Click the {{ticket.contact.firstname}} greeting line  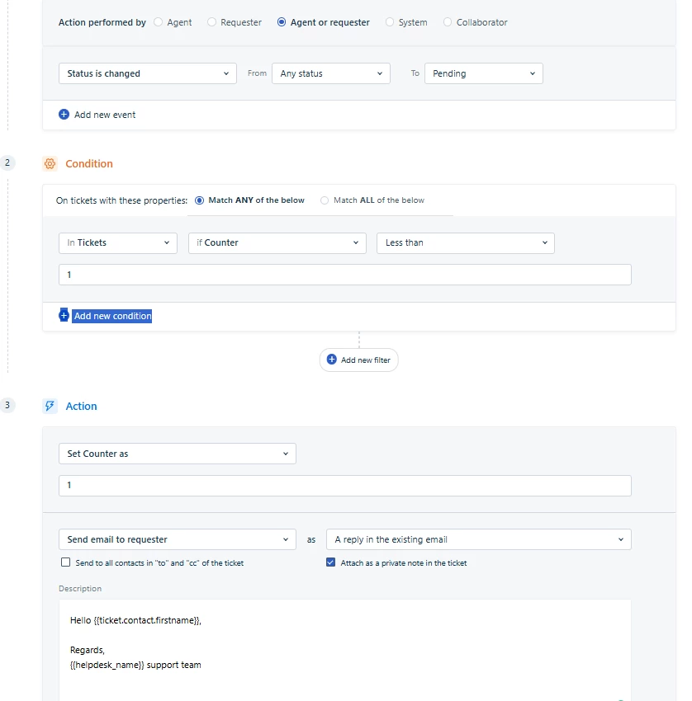pos(135,620)
